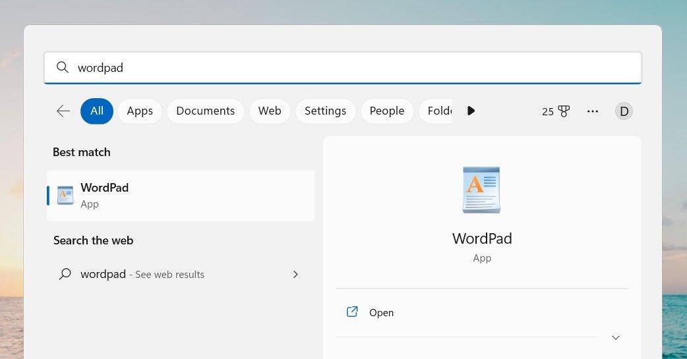Click the Open external-link icon
Viewport: 687px width, 359px height.
[x=352, y=312]
